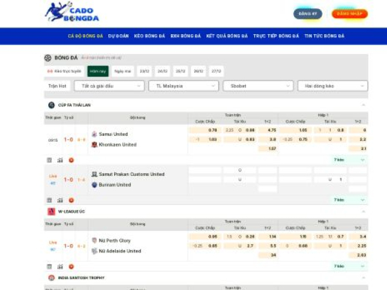387x290 pixels.
Task: Click the Buriram United team crest
Action: coord(94,185)
